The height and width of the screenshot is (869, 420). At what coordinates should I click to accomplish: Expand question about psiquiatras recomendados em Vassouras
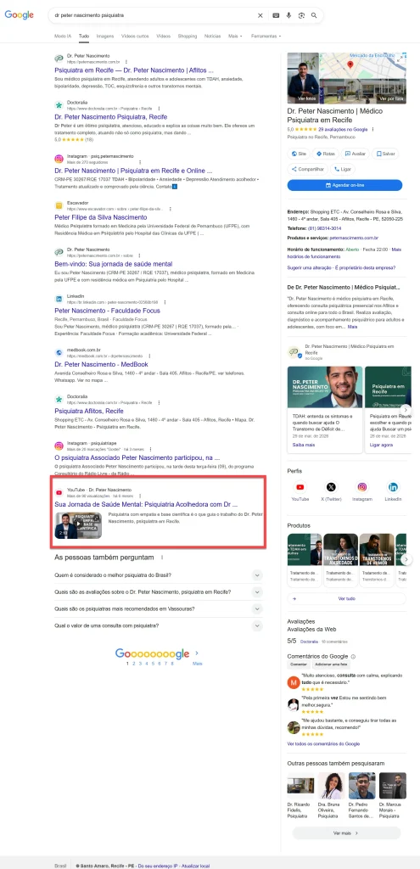(x=159, y=608)
